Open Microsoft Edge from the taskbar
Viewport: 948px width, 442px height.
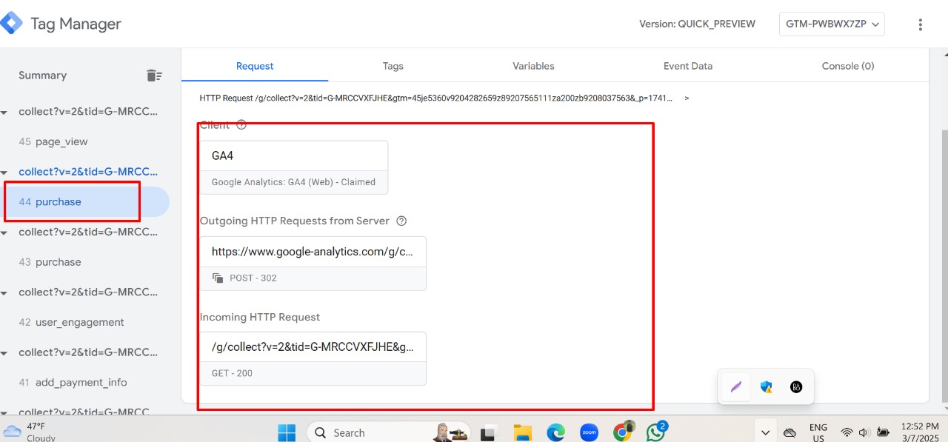(555, 432)
